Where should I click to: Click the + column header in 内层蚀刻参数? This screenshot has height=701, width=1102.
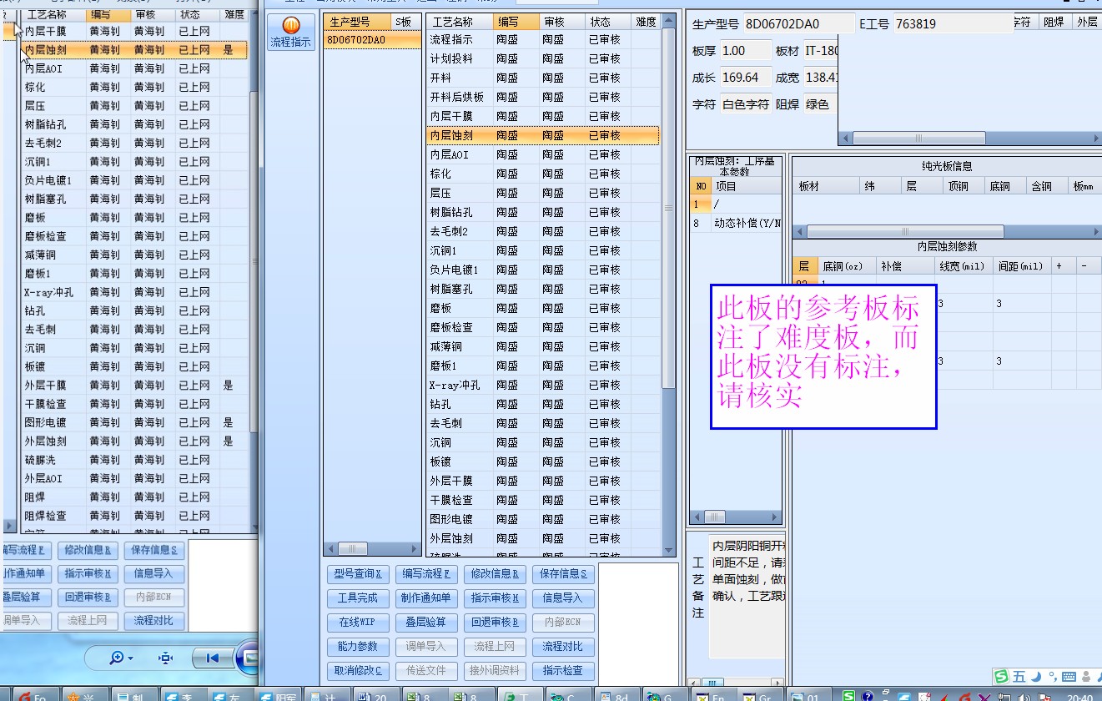(1064, 266)
